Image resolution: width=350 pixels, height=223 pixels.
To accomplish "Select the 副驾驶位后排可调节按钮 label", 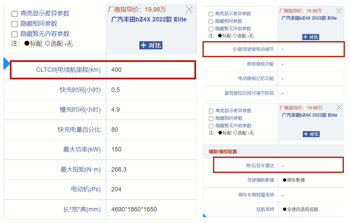I will [249, 93].
